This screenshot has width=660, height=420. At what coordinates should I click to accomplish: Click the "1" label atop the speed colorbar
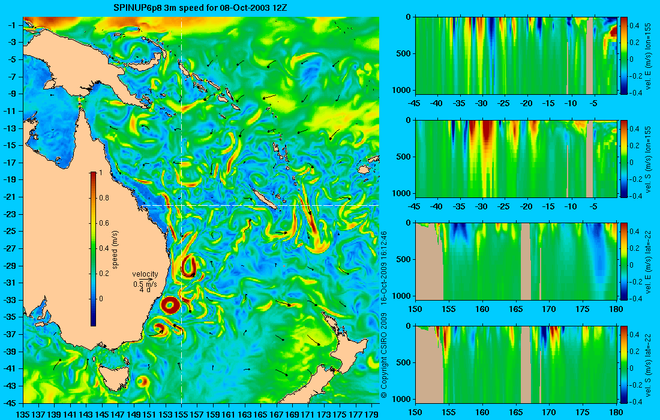click(x=100, y=173)
